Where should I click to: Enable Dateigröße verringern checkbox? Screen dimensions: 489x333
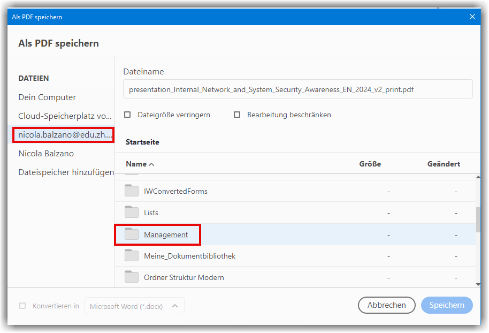(x=127, y=115)
